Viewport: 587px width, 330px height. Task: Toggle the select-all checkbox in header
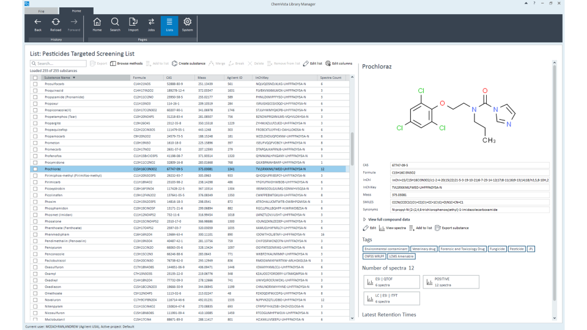click(x=35, y=78)
